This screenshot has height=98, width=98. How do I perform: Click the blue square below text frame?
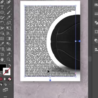tap(50, 80)
